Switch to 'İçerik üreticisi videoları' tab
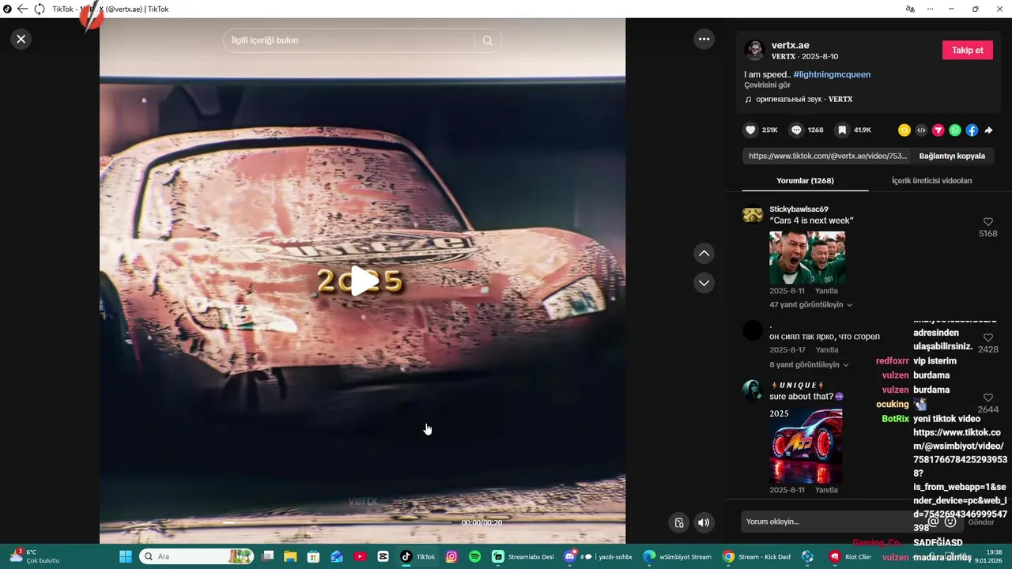The width and height of the screenshot is (1012, 569). (931, 181)
